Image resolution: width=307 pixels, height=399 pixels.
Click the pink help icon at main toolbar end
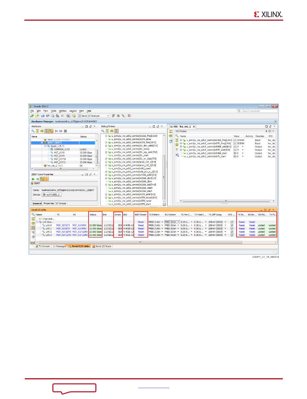click(x=129, y=116)
